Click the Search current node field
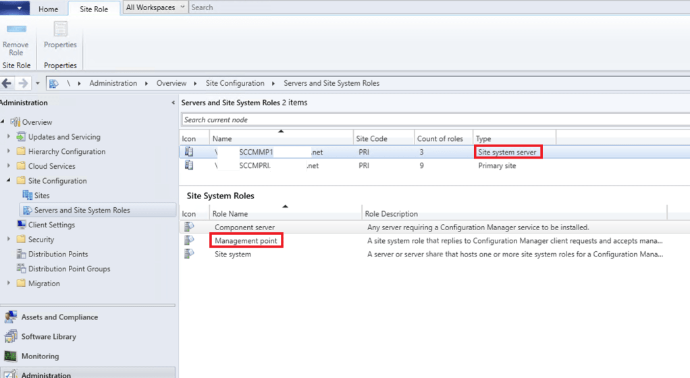This screenshot has height=378, width=690. [432, 120]
